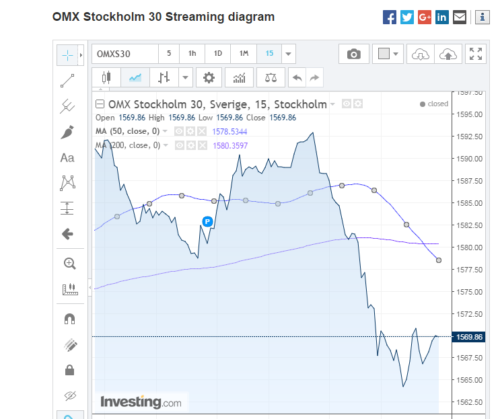Click the blue P marker on chart
The height and width of the screenshot is (419, 498).
click(207, 221)
